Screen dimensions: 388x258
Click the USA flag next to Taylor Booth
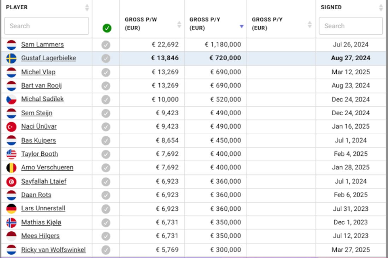tap(11, 154)
